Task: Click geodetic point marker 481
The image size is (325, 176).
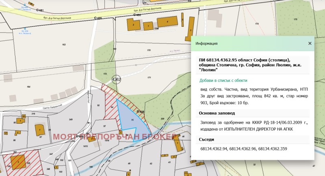Action: (x=38, y=10)
